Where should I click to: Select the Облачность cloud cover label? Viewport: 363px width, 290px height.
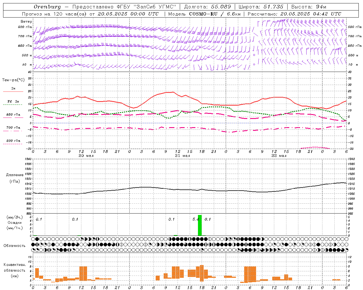[14, 246]
